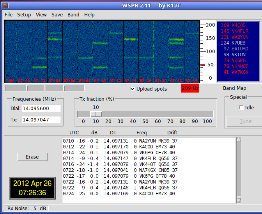
Task: Click the Dial frequency input field
Action: click(x=41, y=109)
